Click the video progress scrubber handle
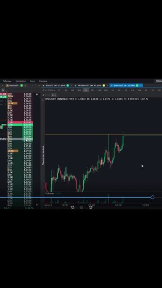This screenshot has height=288, width=162. (x=153, y=197)
